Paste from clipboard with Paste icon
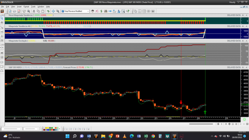Image resolution: width=249 pixels, height=140 pixels. click(42, 11)
